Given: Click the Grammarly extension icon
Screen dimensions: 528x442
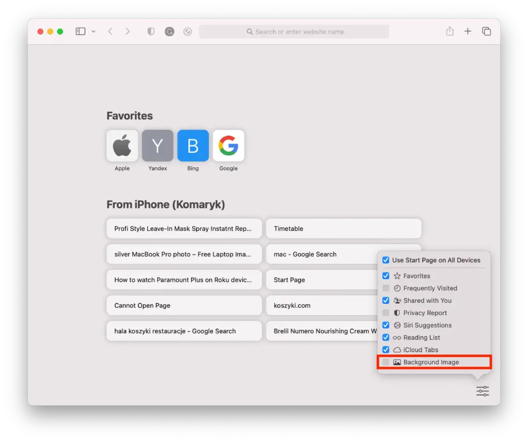Looking at the screenshot, I should 169,31.
